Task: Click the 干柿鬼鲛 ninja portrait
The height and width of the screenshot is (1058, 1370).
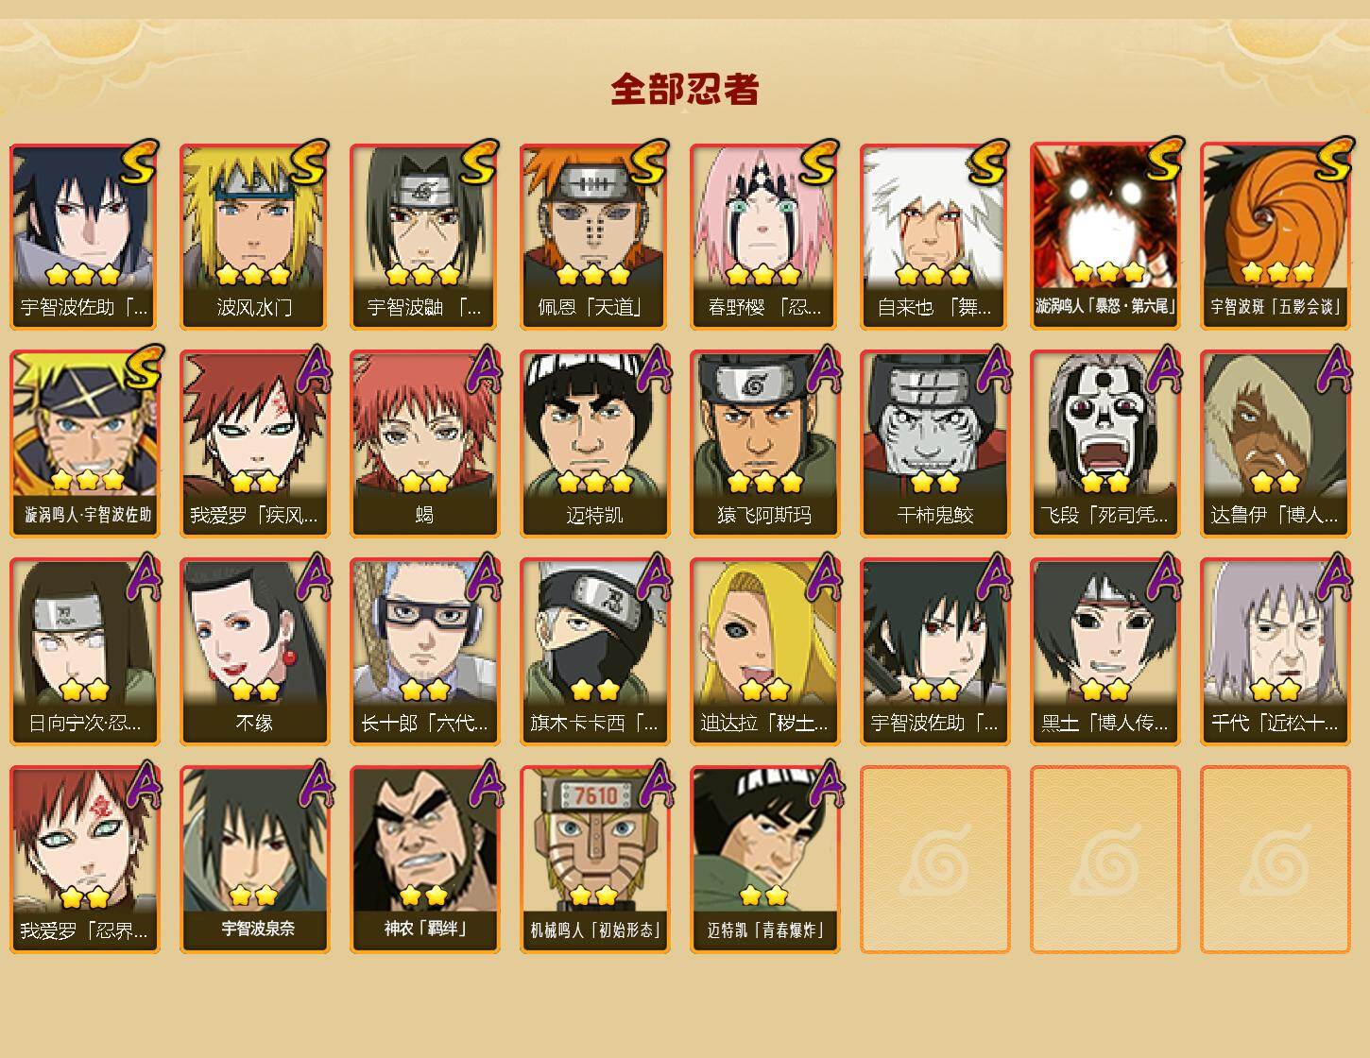Action: pyautogui.click(x=934, y=444)
